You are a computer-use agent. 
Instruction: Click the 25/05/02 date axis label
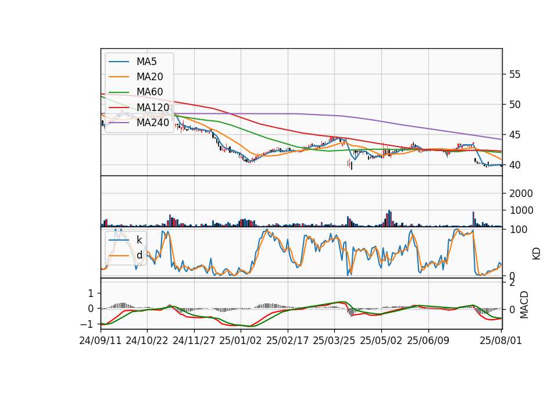pos(381,341)
